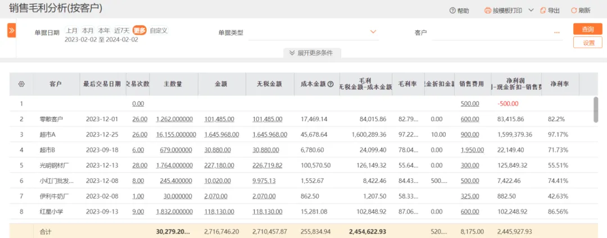
Task: Sort by 最后交易日期 column header
Action: 102,84
